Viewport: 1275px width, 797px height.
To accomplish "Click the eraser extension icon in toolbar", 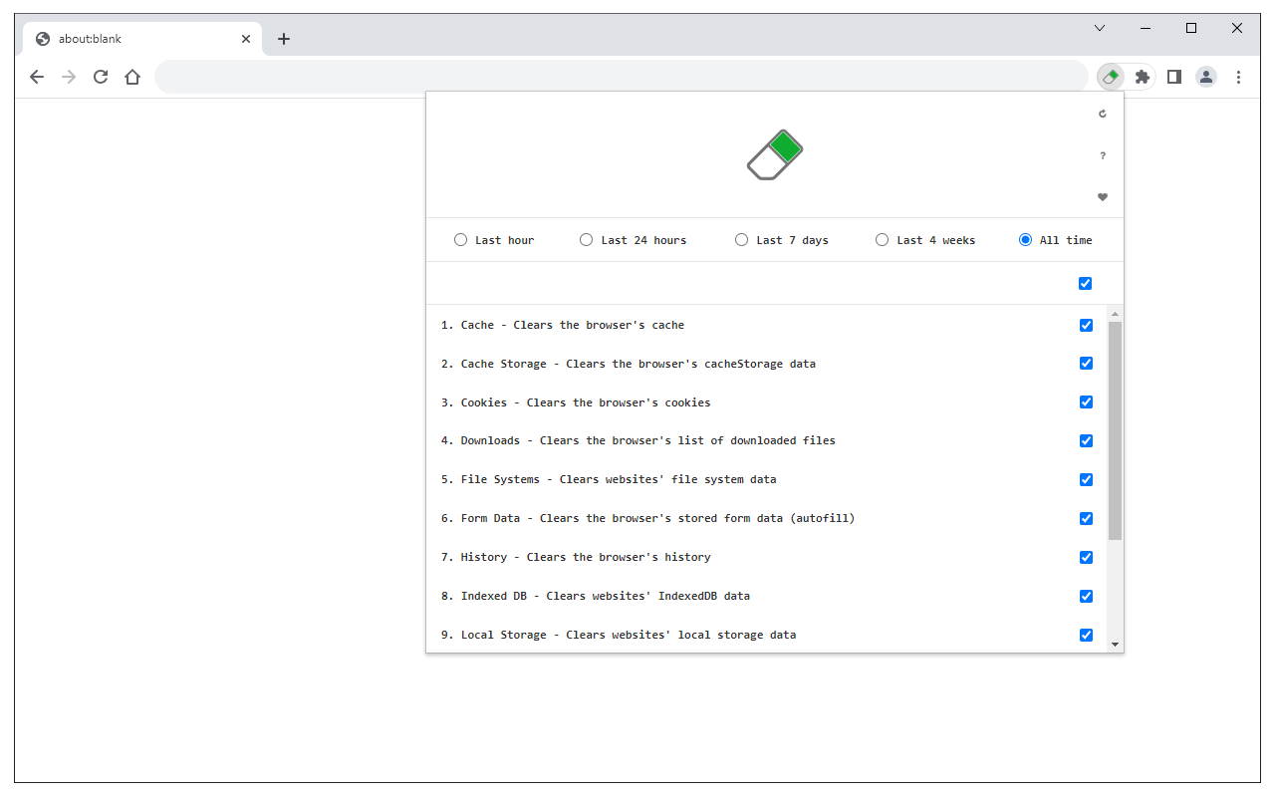I will click(x=1111, y=77).
